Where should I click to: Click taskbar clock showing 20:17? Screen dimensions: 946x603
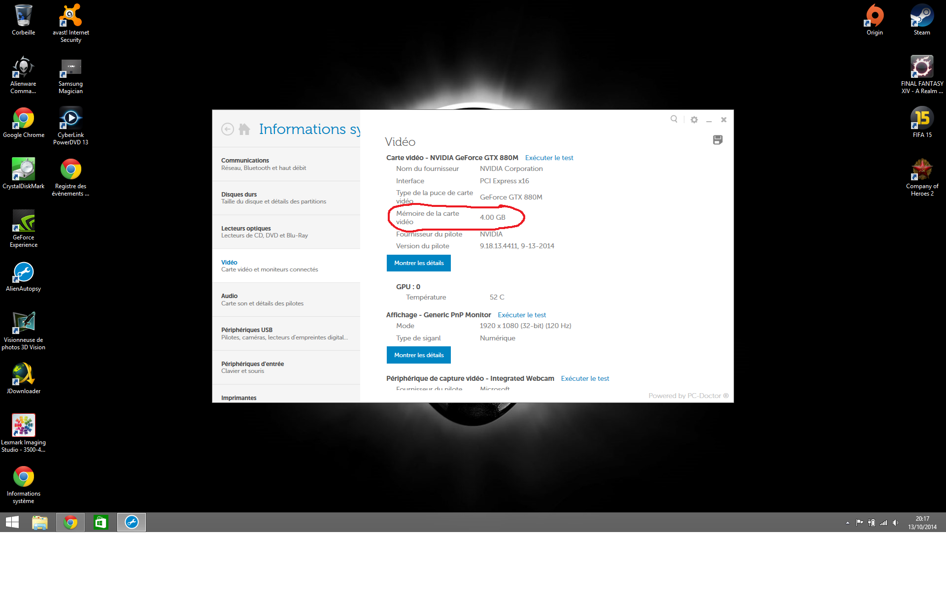(x=922, y=523)
